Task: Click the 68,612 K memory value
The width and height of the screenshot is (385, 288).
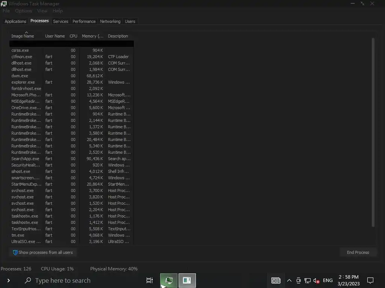Action: click(x=95, y=76)
